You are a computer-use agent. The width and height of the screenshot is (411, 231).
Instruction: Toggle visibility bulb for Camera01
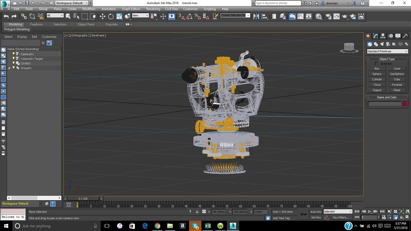(14, 54)
